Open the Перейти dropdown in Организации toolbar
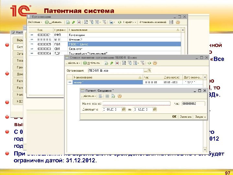Screen dimensions: 233x175 tap(129, 22)
